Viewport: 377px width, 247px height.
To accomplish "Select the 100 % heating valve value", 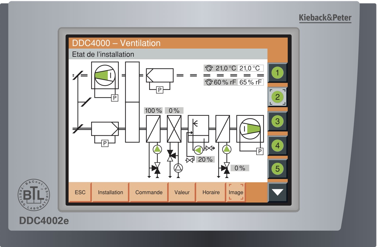I will [x=153, y=110].
